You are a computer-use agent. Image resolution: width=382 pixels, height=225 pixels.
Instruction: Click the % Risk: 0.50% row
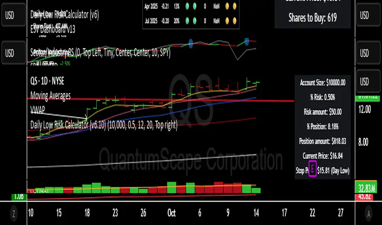(x=323, y=97)
